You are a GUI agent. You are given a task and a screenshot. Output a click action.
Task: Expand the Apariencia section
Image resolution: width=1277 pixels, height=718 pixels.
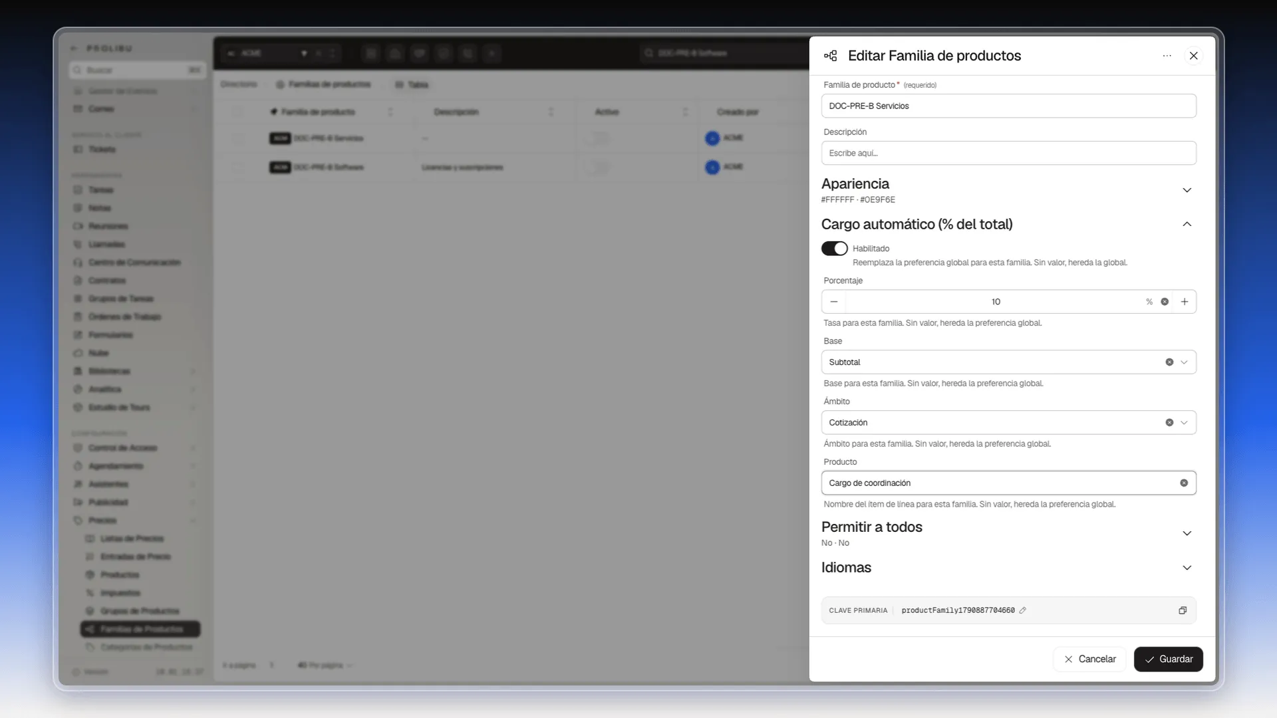(x=1187, y=190)
